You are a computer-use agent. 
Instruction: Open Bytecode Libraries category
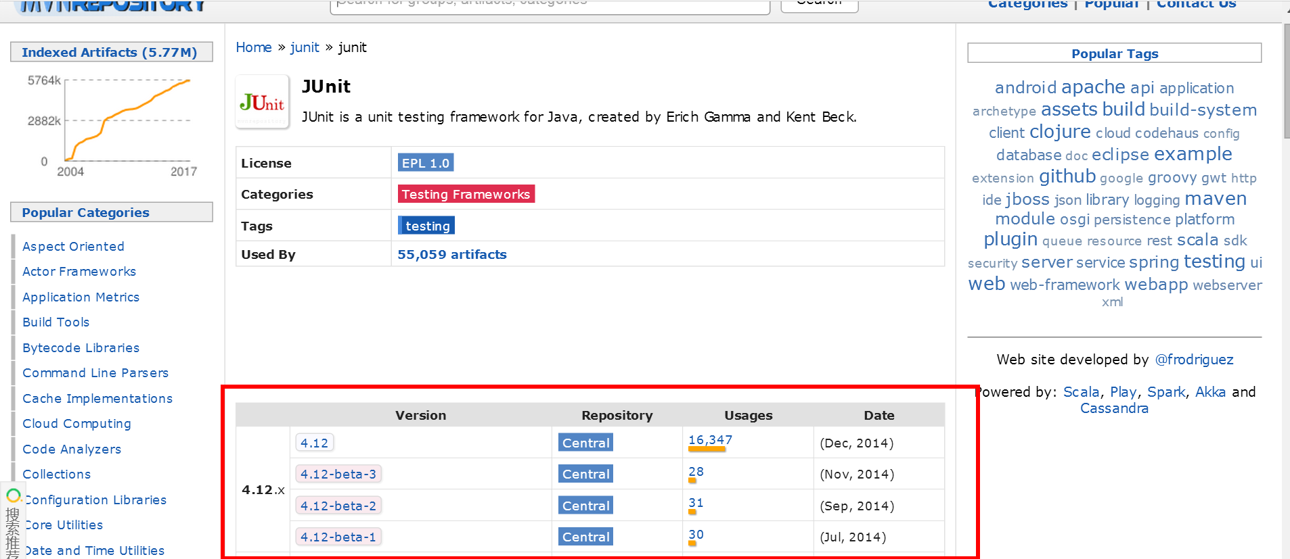click(81, 347)
